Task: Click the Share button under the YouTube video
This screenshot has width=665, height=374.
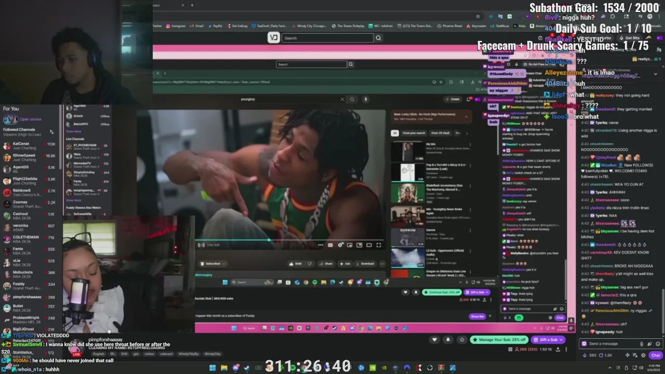Action: coord(327,263)
